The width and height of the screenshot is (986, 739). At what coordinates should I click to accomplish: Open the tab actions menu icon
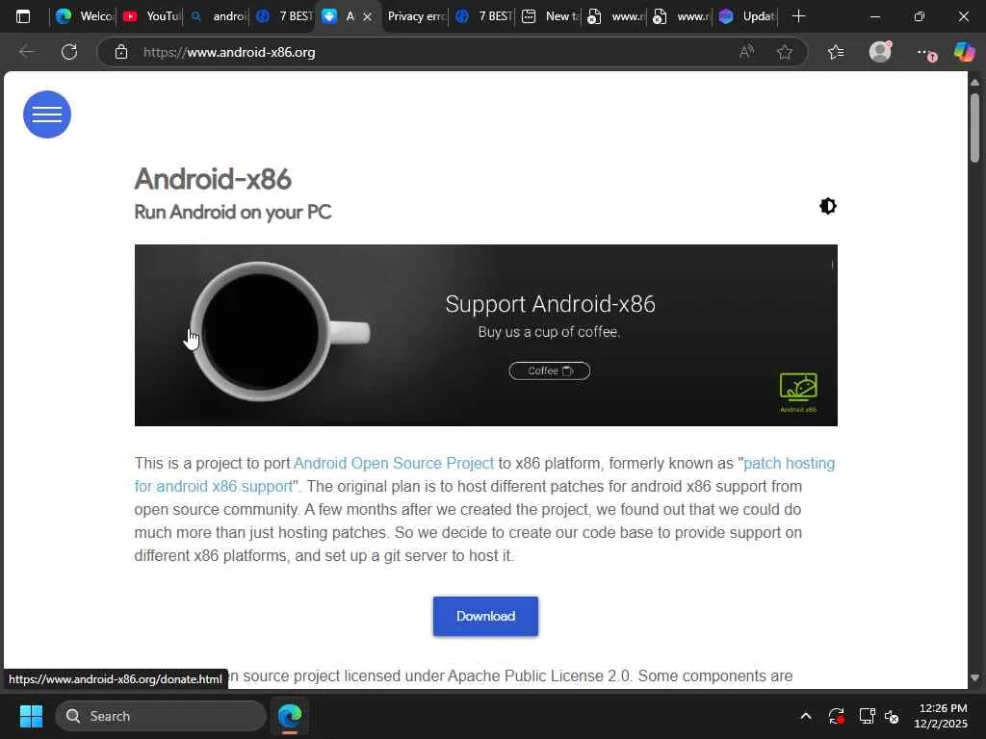23,16
